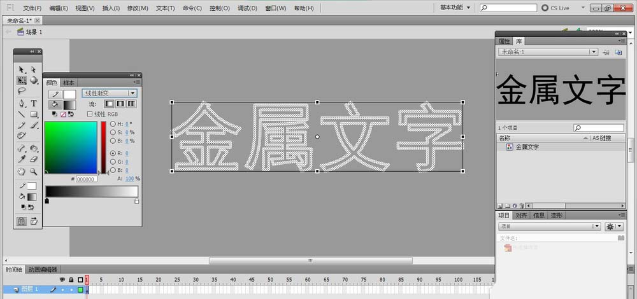Select the Eraser tool
The width and height of the screenshot is (637, 299).
tap(34, 160)
